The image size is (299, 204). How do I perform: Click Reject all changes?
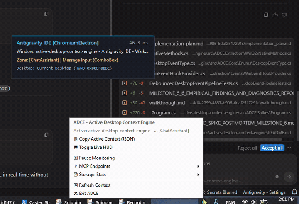pos(247,148)
